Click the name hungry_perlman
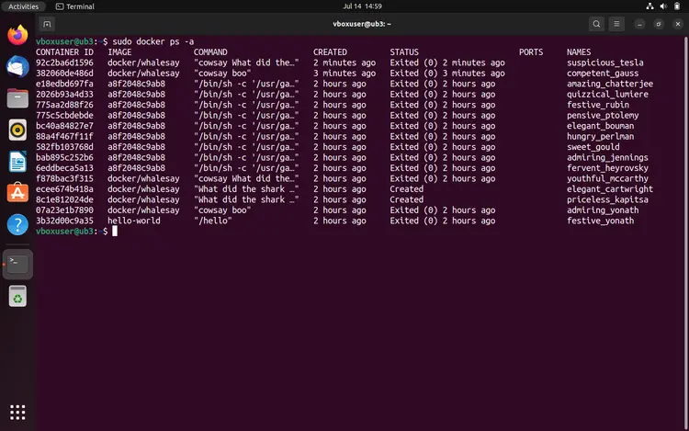 pyautogui.click(x=600, y=136)
